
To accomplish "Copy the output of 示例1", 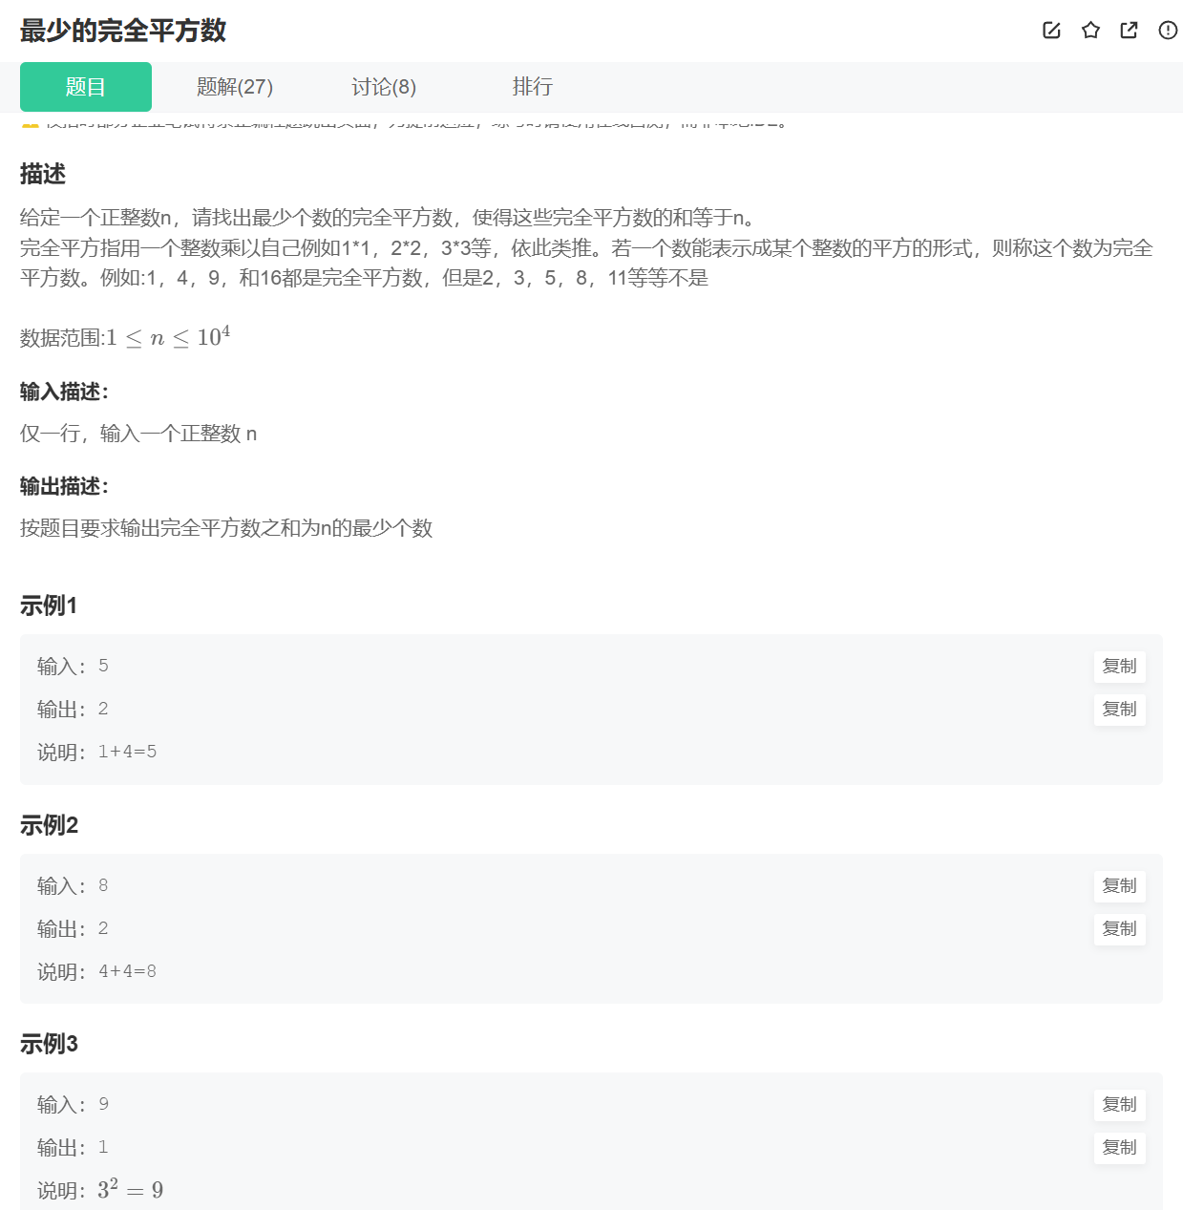I will tap(1119, 710).
